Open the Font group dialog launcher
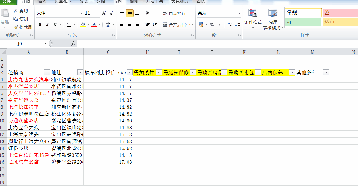 tap(113, 35)
